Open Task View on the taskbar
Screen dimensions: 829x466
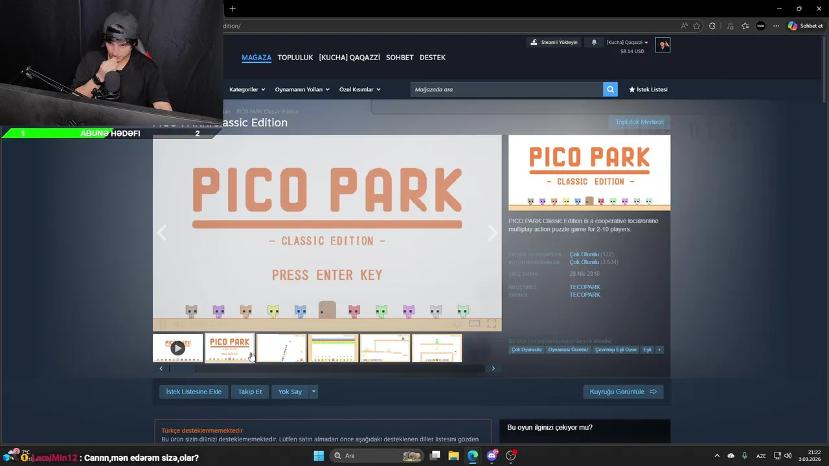435,456
